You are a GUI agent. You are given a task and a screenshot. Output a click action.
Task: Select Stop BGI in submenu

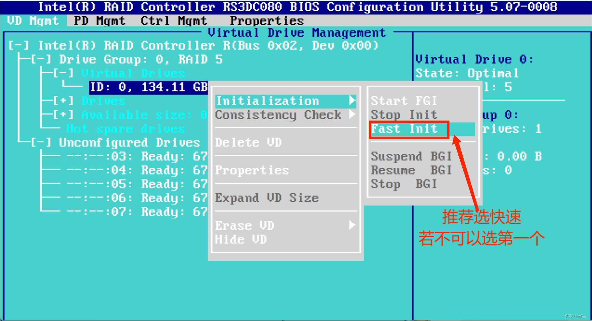[x=404, y=184]
